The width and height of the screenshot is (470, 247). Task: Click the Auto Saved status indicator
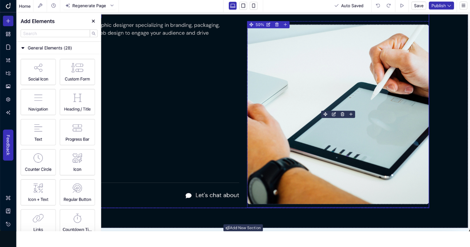coord(349,6)
